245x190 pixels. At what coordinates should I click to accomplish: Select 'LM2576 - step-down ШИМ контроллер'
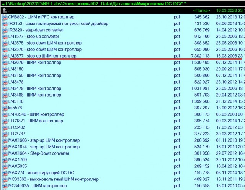pos(45,50)
